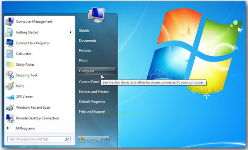Open Devices and Printers

[x=94, y=91]
